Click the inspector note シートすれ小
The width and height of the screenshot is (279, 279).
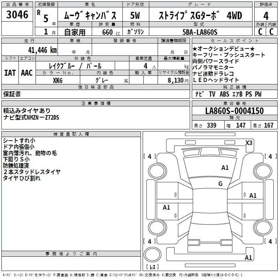click(19, 141)
